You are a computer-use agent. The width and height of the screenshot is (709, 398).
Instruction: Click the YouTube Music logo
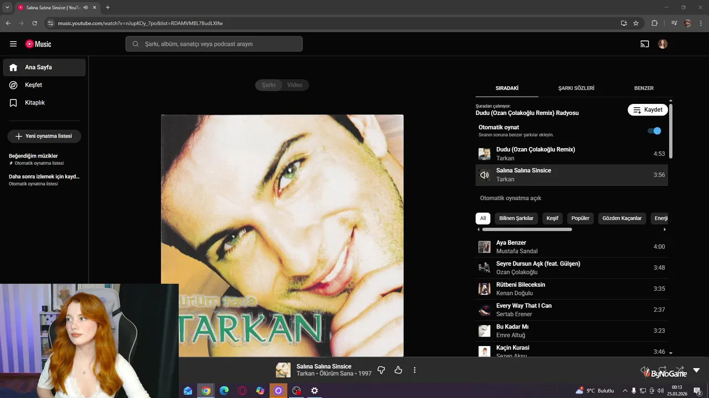pyautogui.click(x=38, y=44)
